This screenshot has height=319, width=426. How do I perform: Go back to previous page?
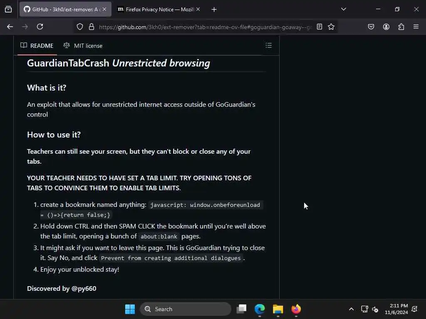coord(10,27)
